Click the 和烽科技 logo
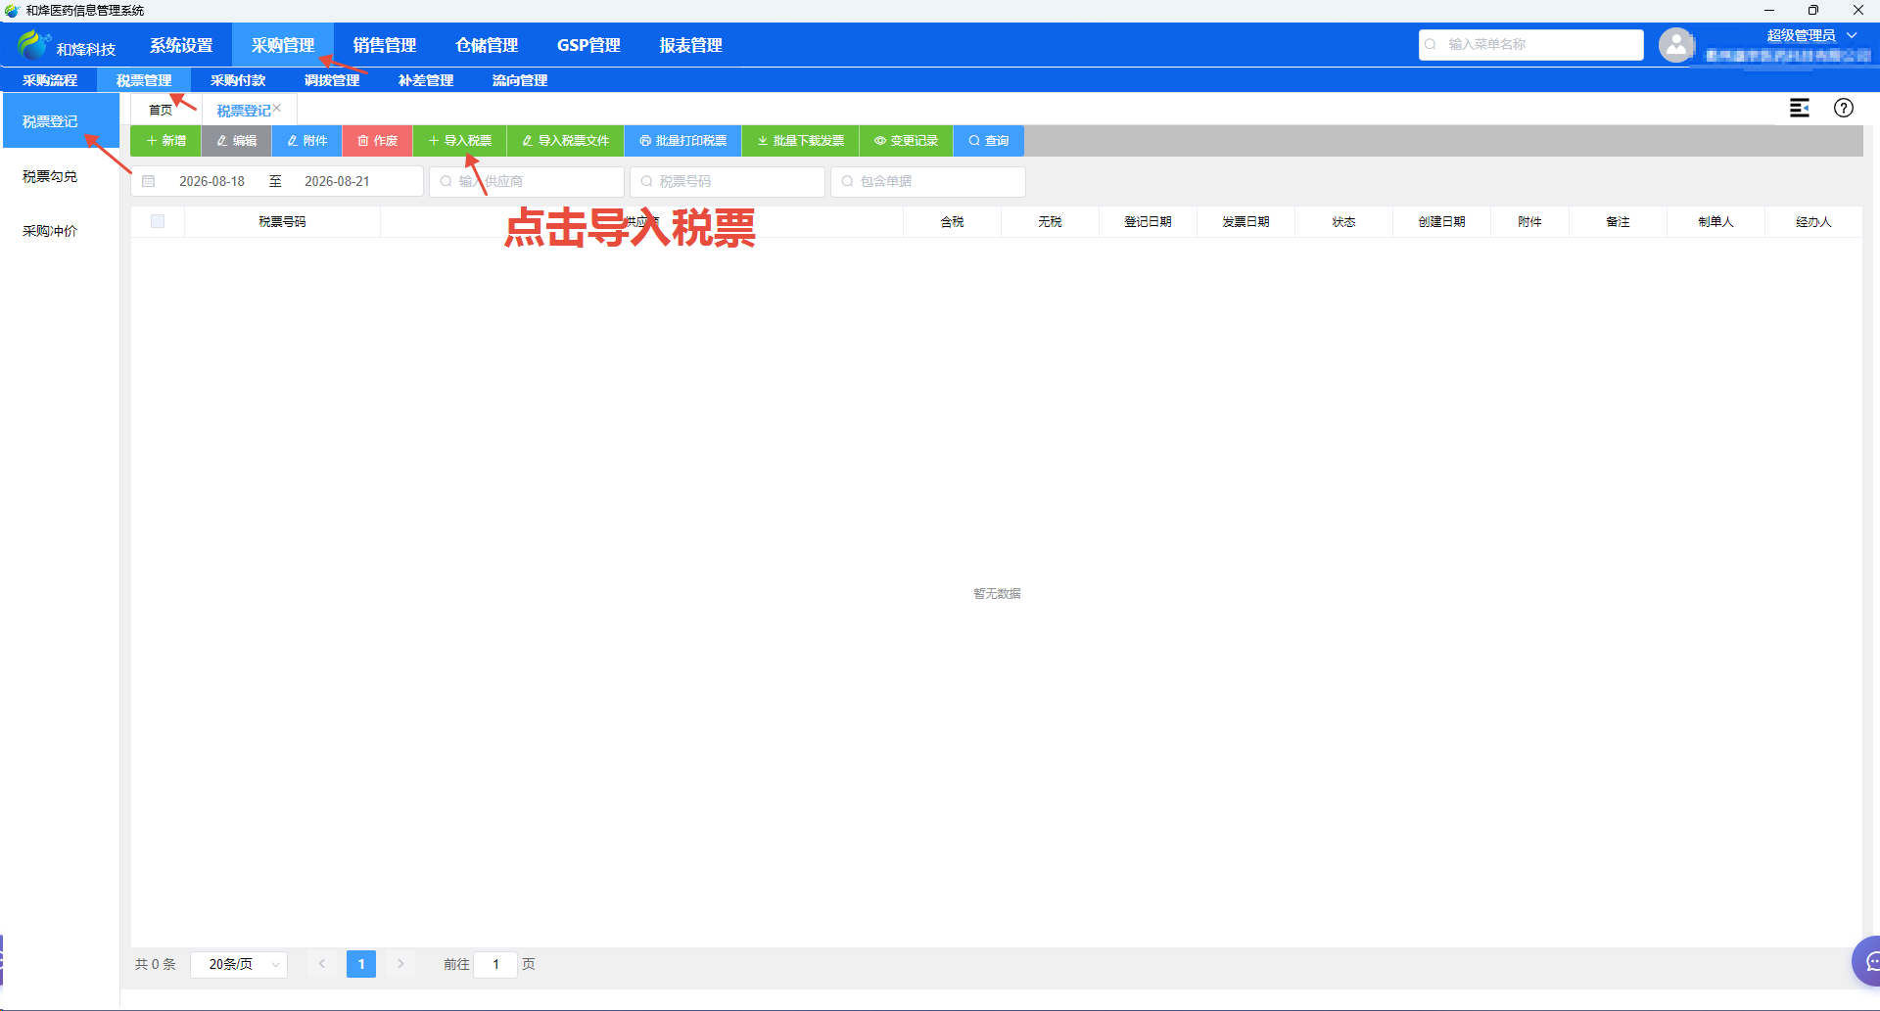This screenshot has width=1880, height=1011. (67, 45)
